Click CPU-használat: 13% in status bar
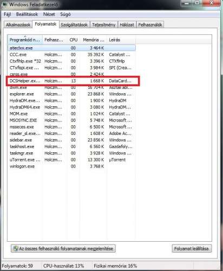This screenshot has height=271, width=223. (x=63, y=266)
